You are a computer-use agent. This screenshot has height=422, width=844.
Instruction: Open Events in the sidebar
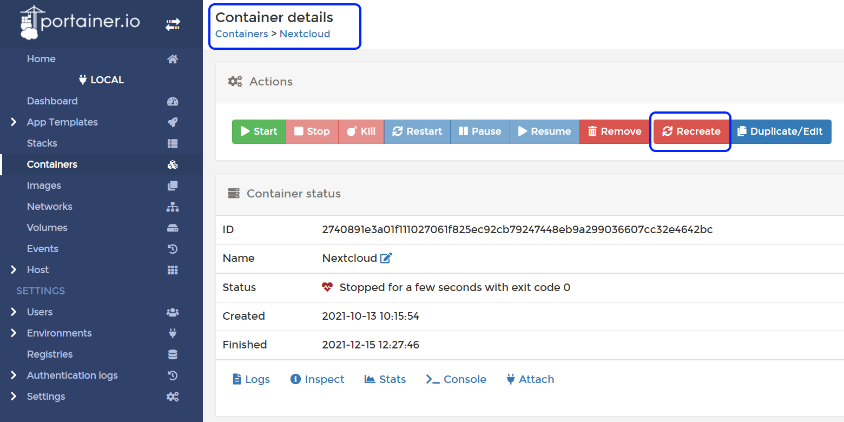click(x=101, y=249)
